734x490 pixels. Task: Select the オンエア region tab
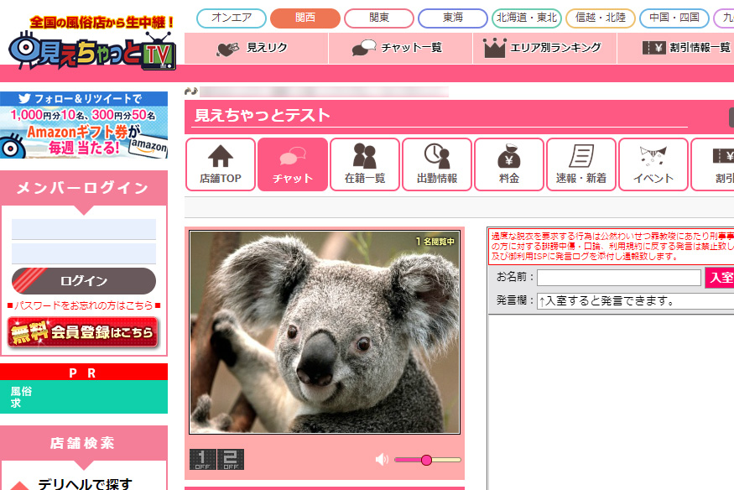(x=232, y=18)
